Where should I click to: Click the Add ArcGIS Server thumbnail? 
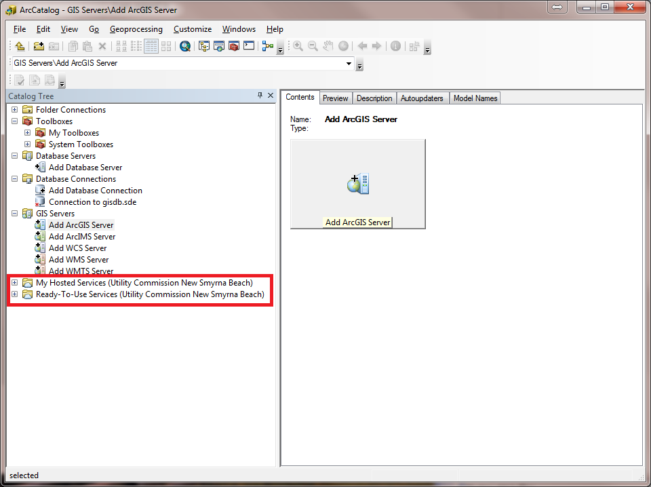[x=358, y=184]
